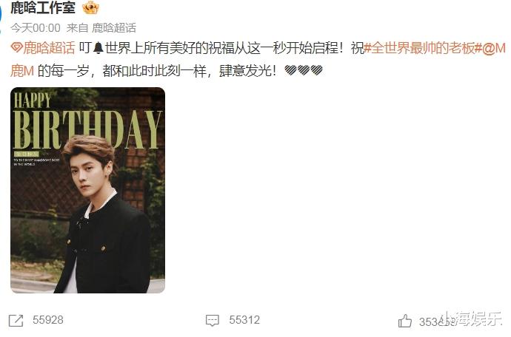
Task: Open the 鹿晗工作室 profile name
Action: coord(43,7)
